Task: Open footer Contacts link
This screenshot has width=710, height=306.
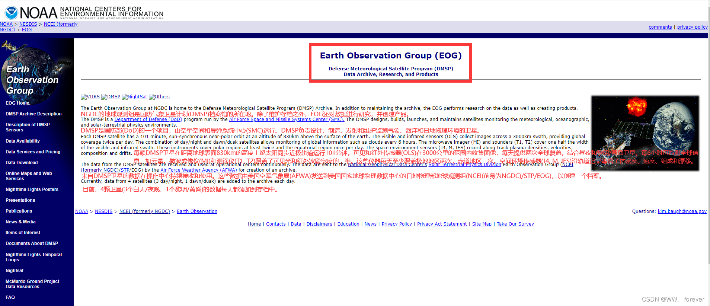Action: [x=276, y=224]
